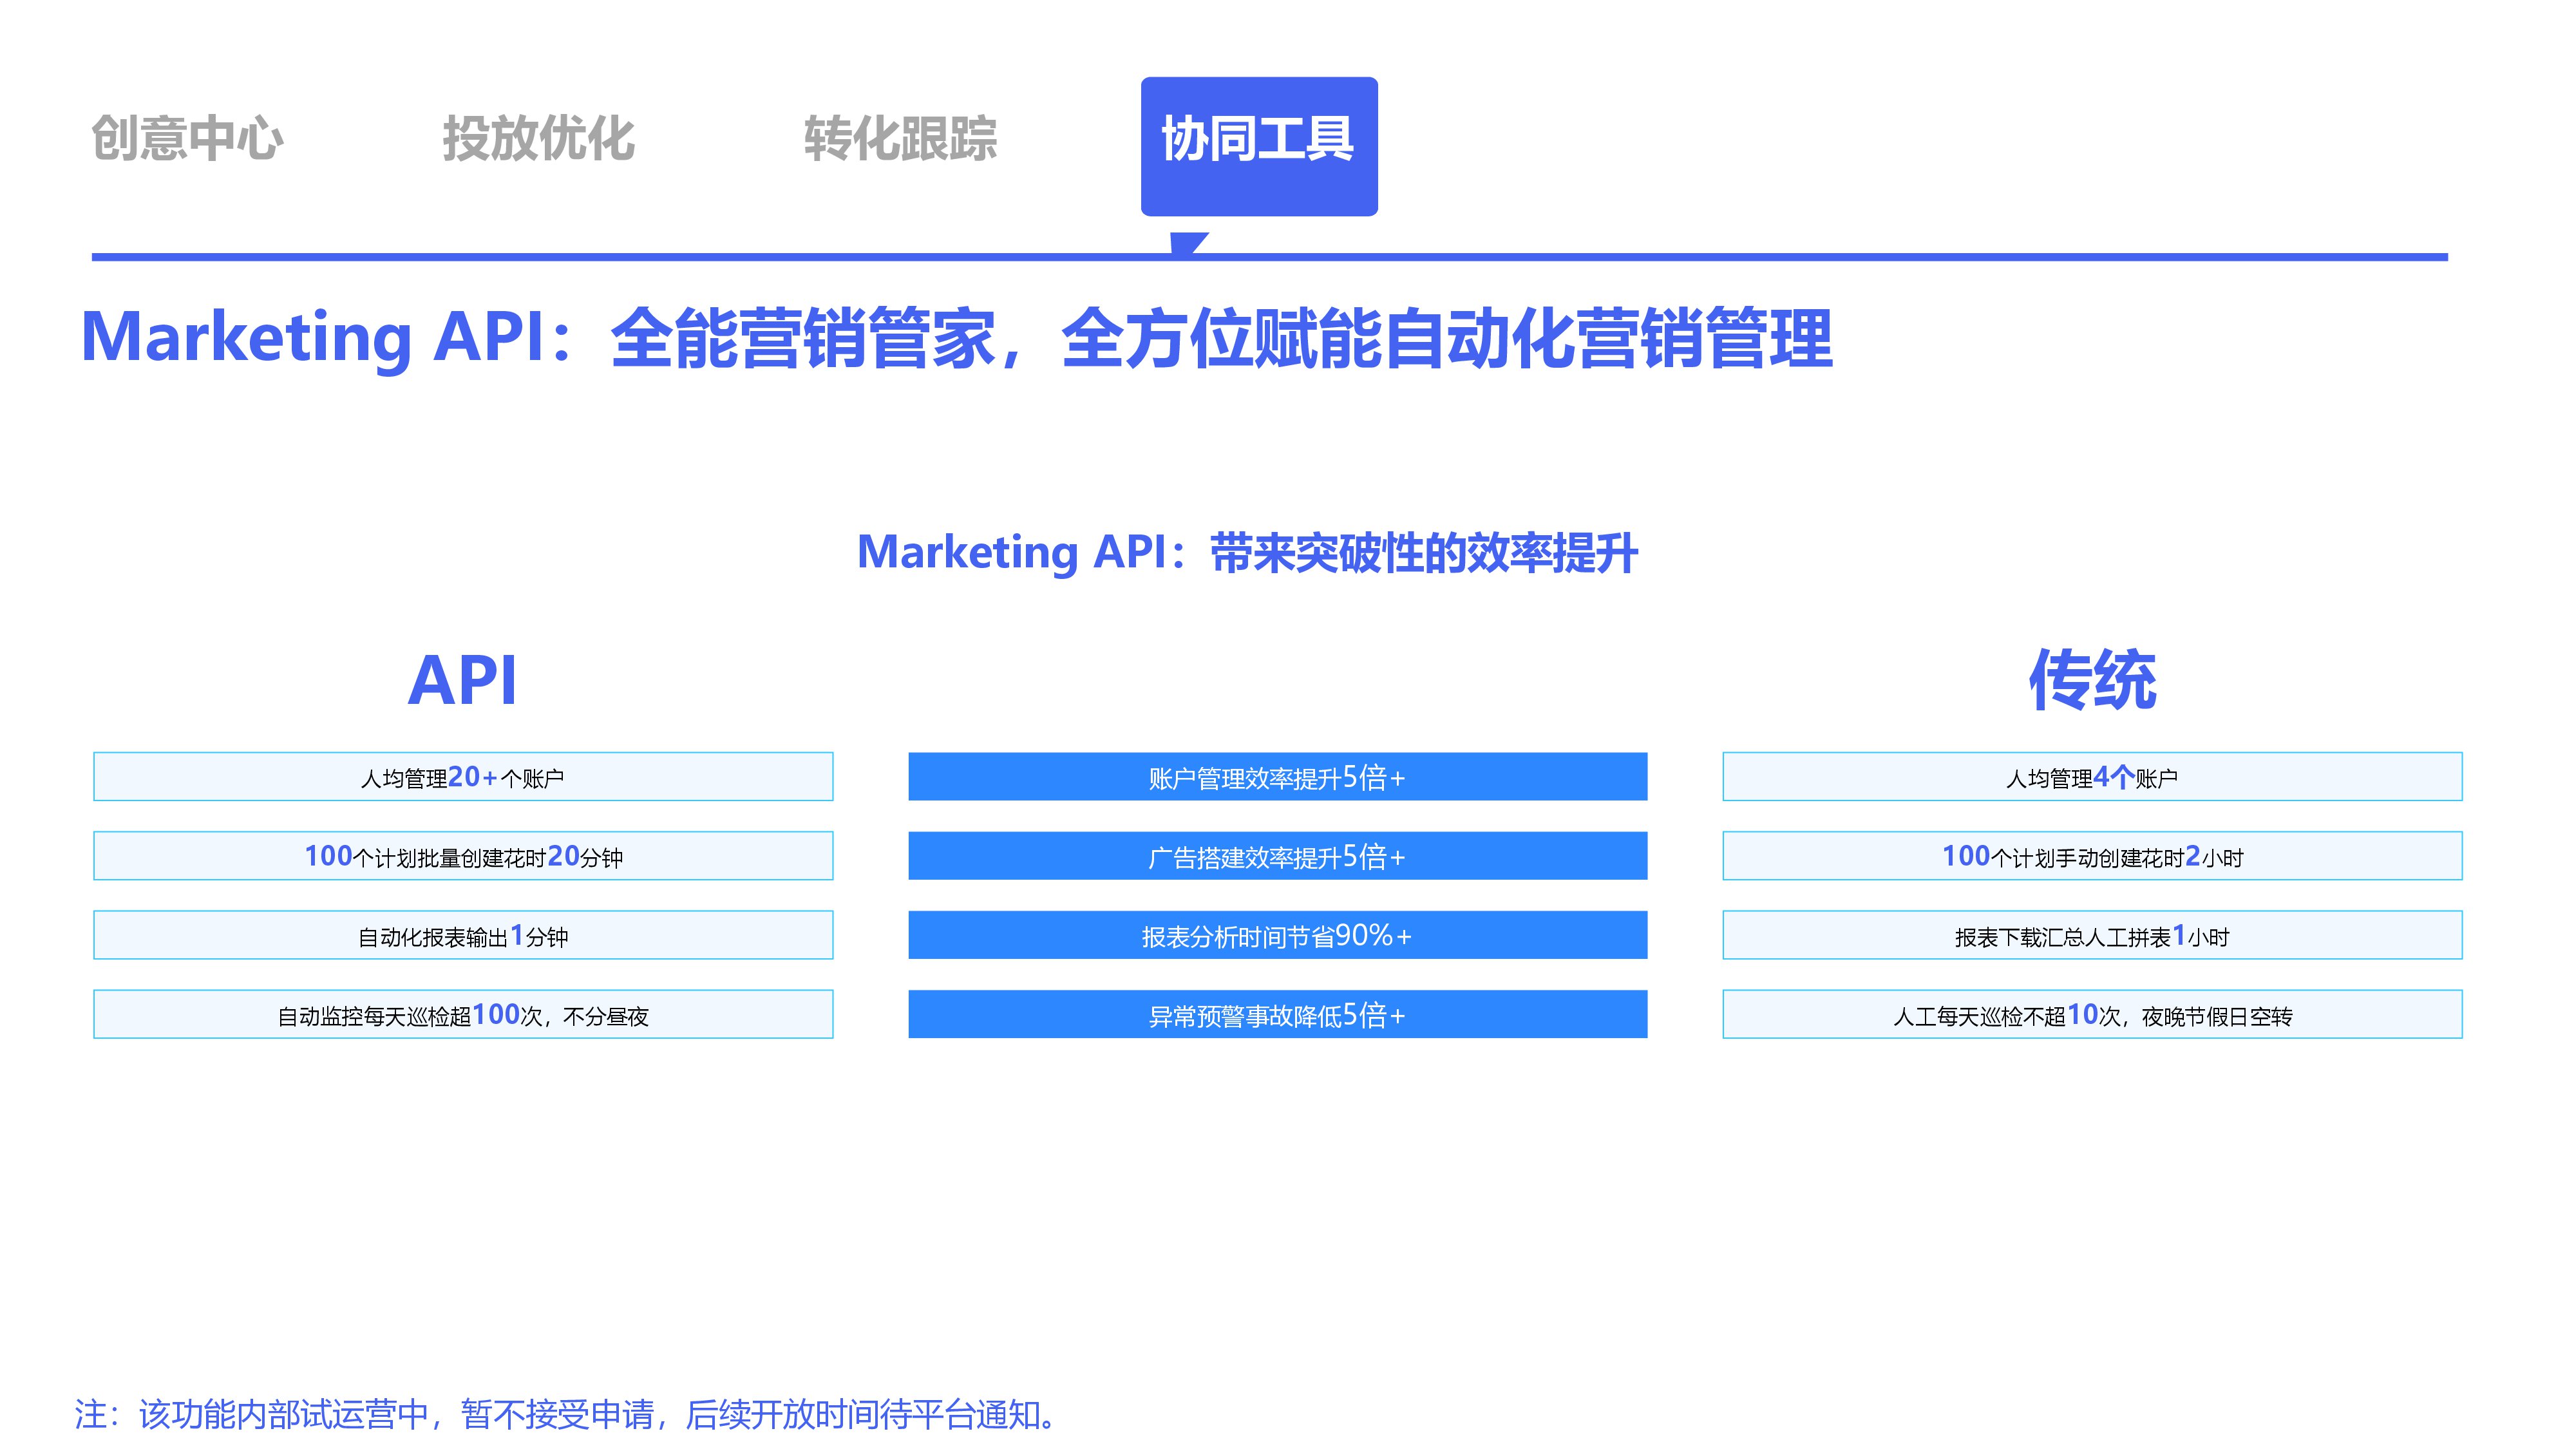Click the 自动化报表输出1分钟 box
The image size is (2576, 1449).
click(462, 936)
